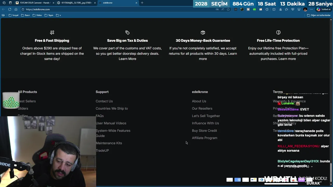
Task: Open Copilot Sohbet et button
Action: point(323,9)
